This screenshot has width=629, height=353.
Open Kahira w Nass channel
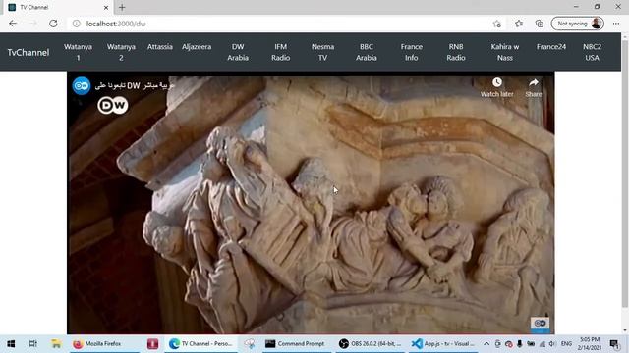click(x=505, y=52)
